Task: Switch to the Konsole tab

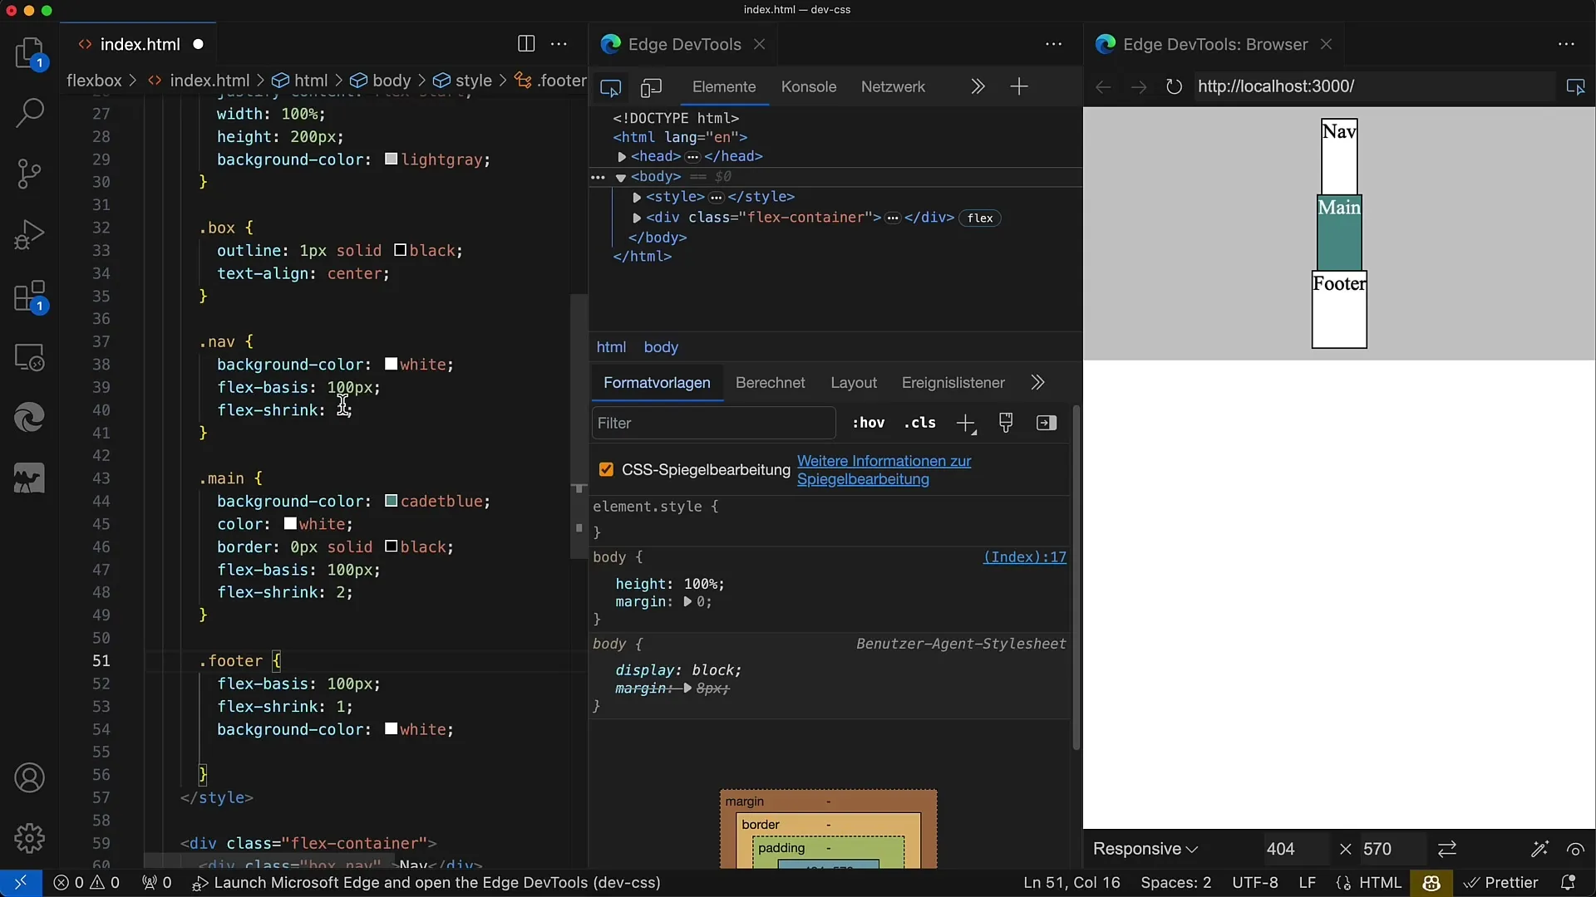Action: [x=809, y=87]
